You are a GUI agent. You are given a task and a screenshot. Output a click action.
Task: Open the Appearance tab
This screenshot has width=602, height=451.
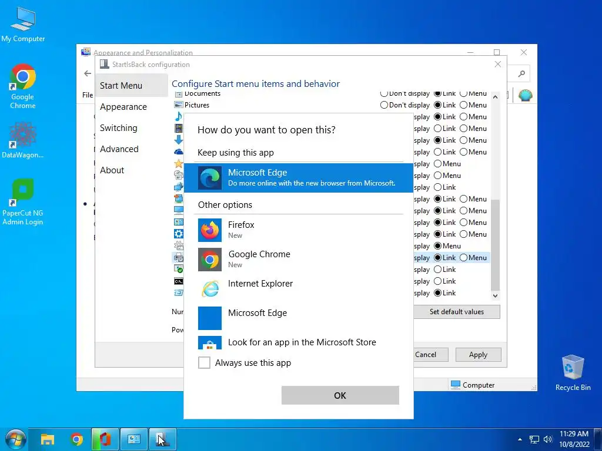[131, 107]
